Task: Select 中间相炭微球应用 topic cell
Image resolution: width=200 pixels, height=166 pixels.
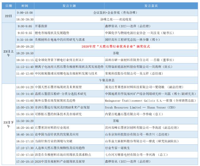Action: (x=69, y=74)
